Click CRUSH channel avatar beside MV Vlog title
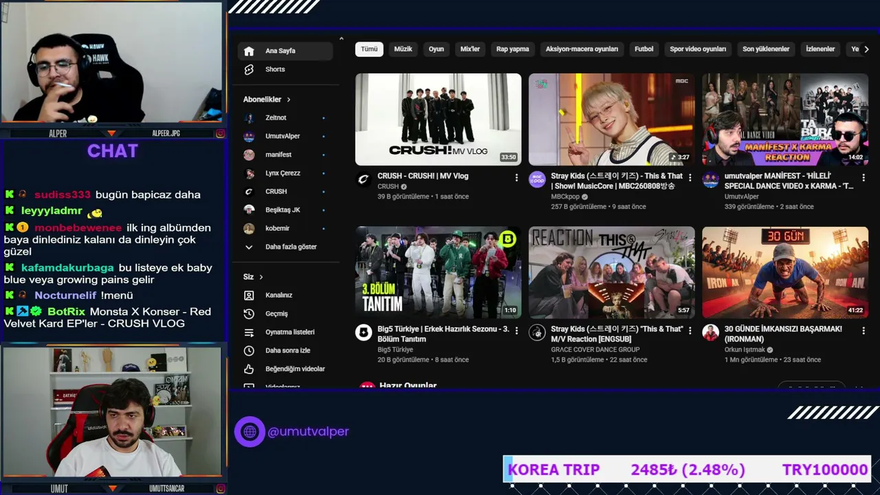 [x=364, y=179]
